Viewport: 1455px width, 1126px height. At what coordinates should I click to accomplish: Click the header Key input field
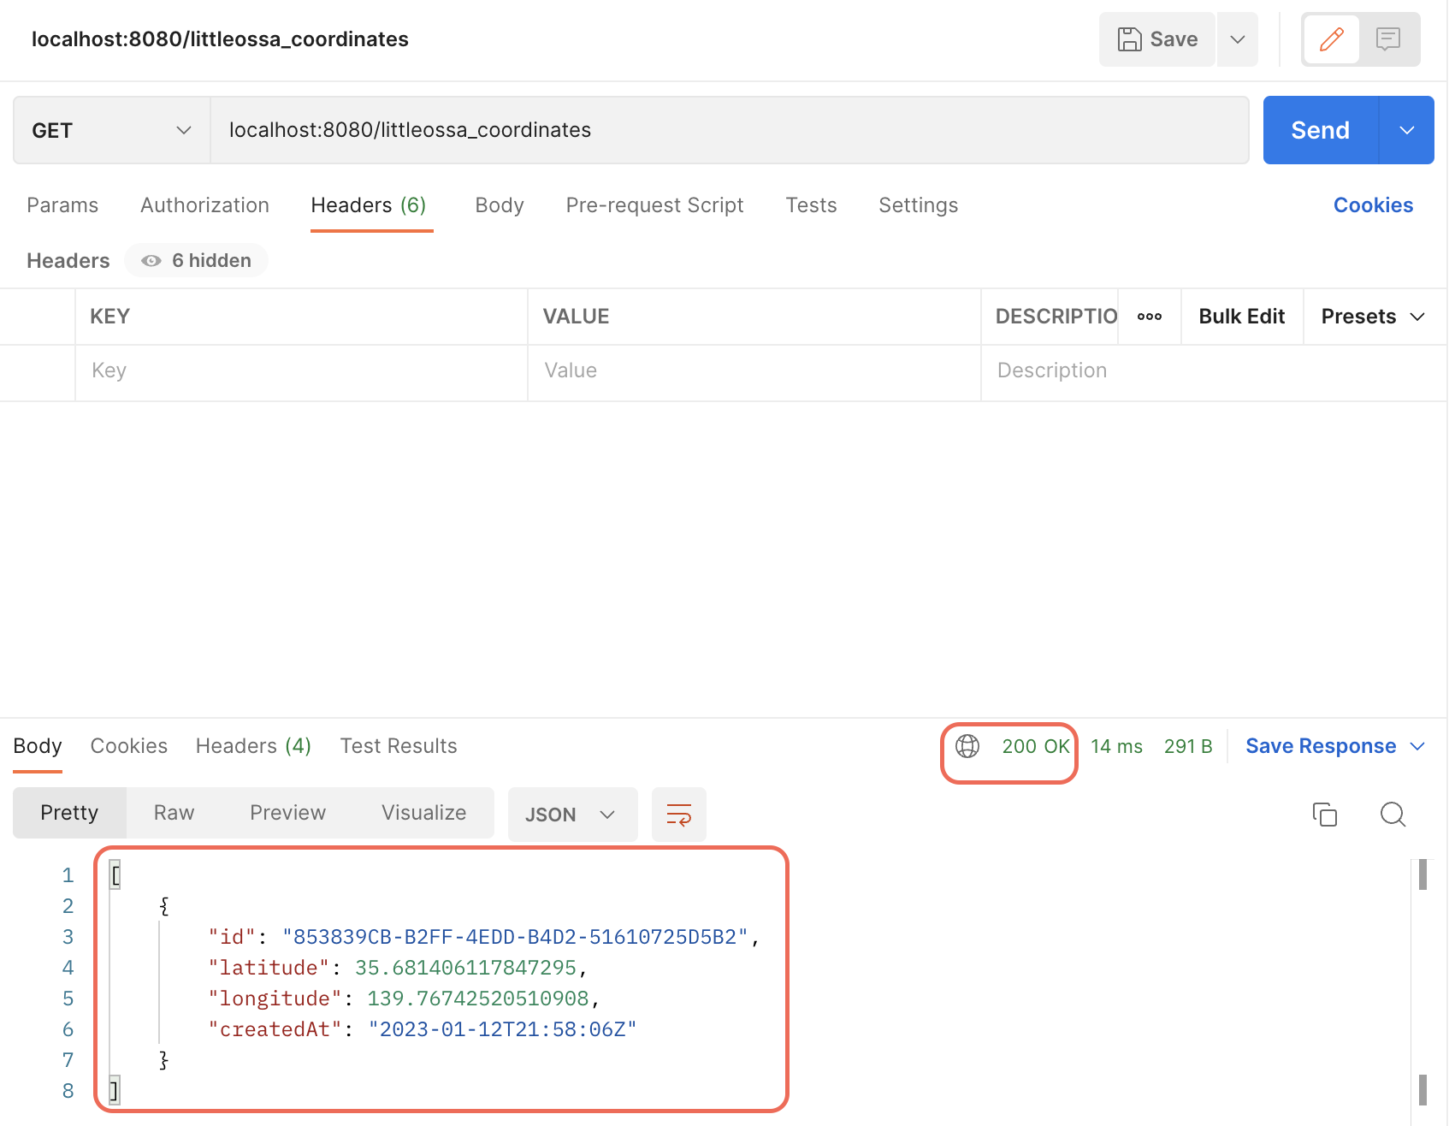(x=299, y=370)
